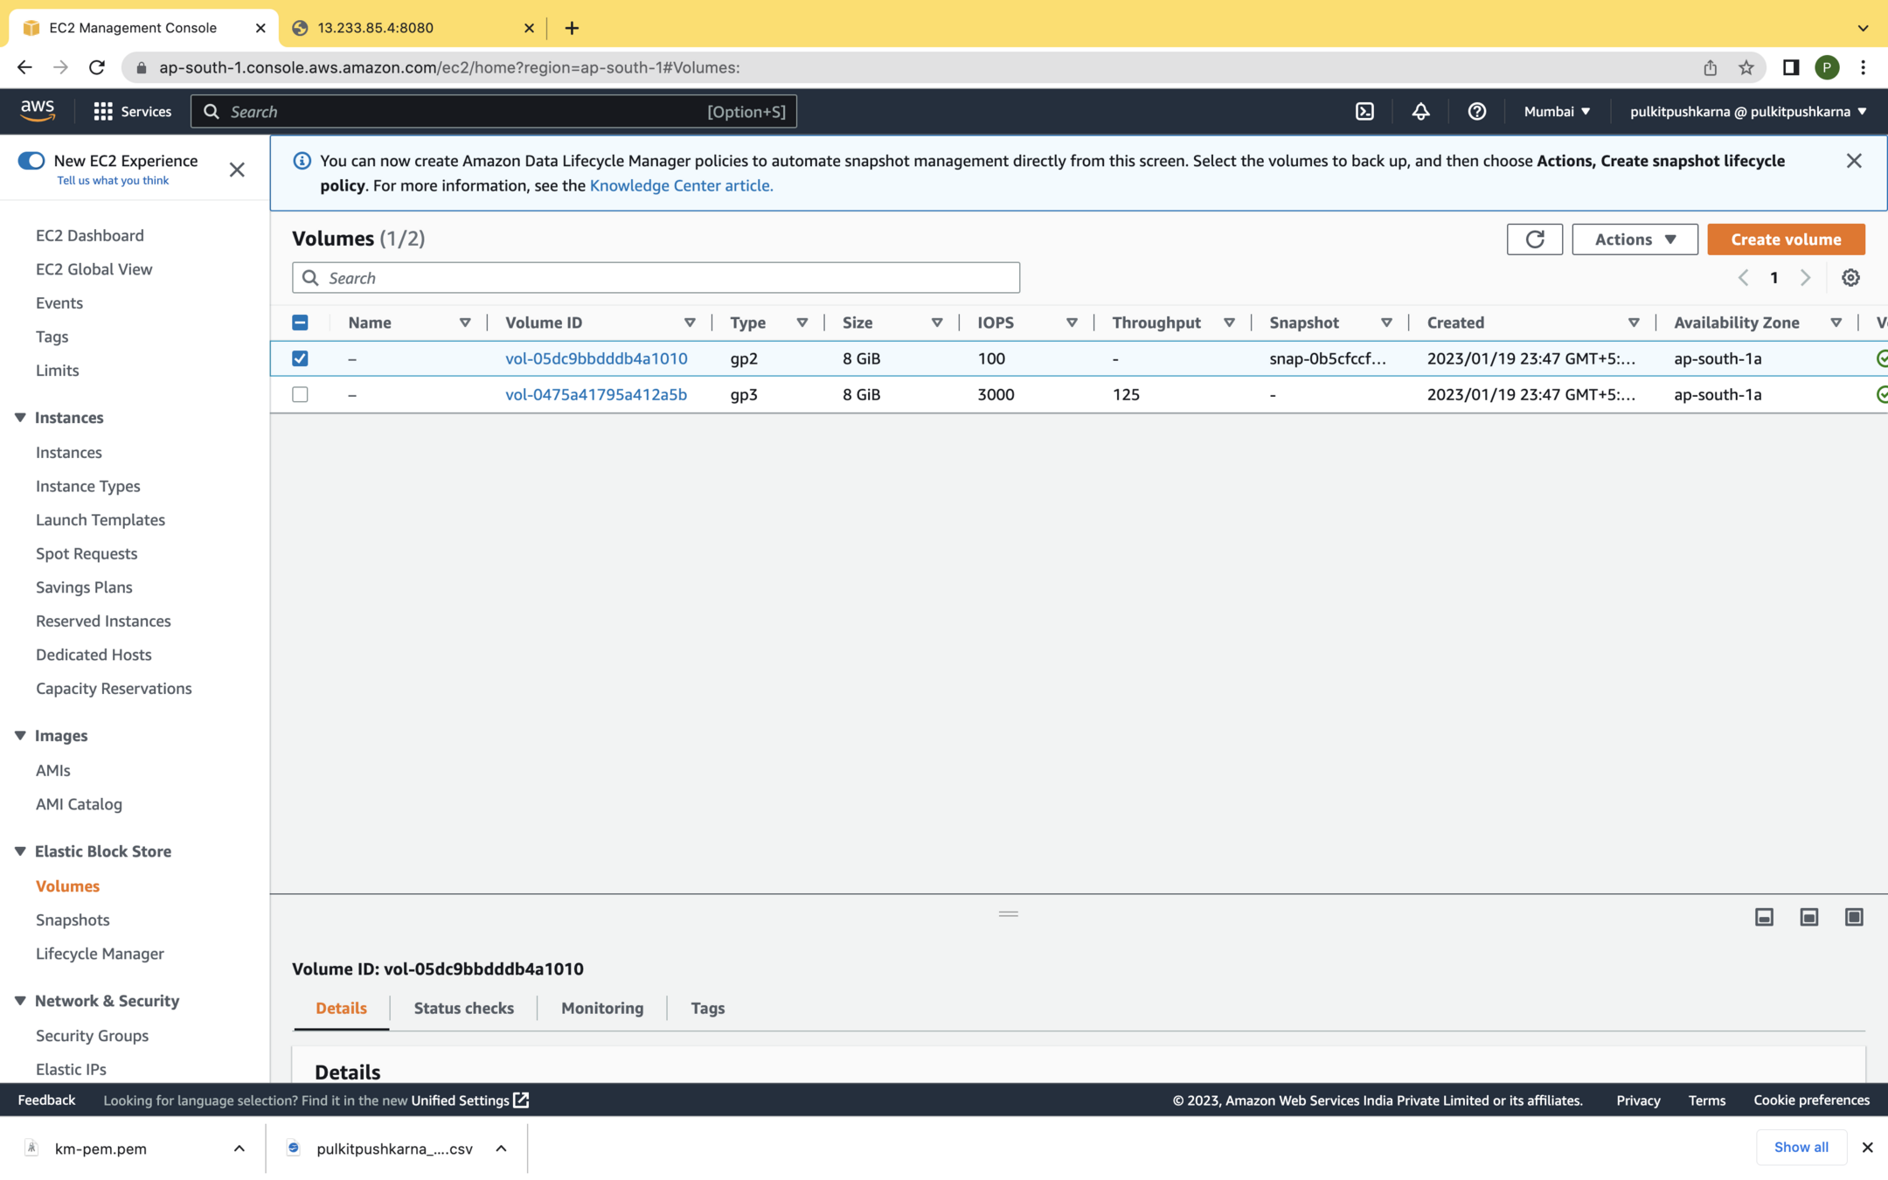
Task: Check the vol-0475a41795a412a5b row checkbox
Action: pyautogui.click(x=300, y=394)
